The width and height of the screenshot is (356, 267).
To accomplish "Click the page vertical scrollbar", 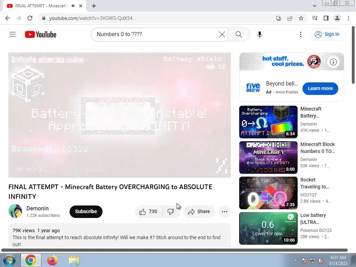I will tap(354, 55).
